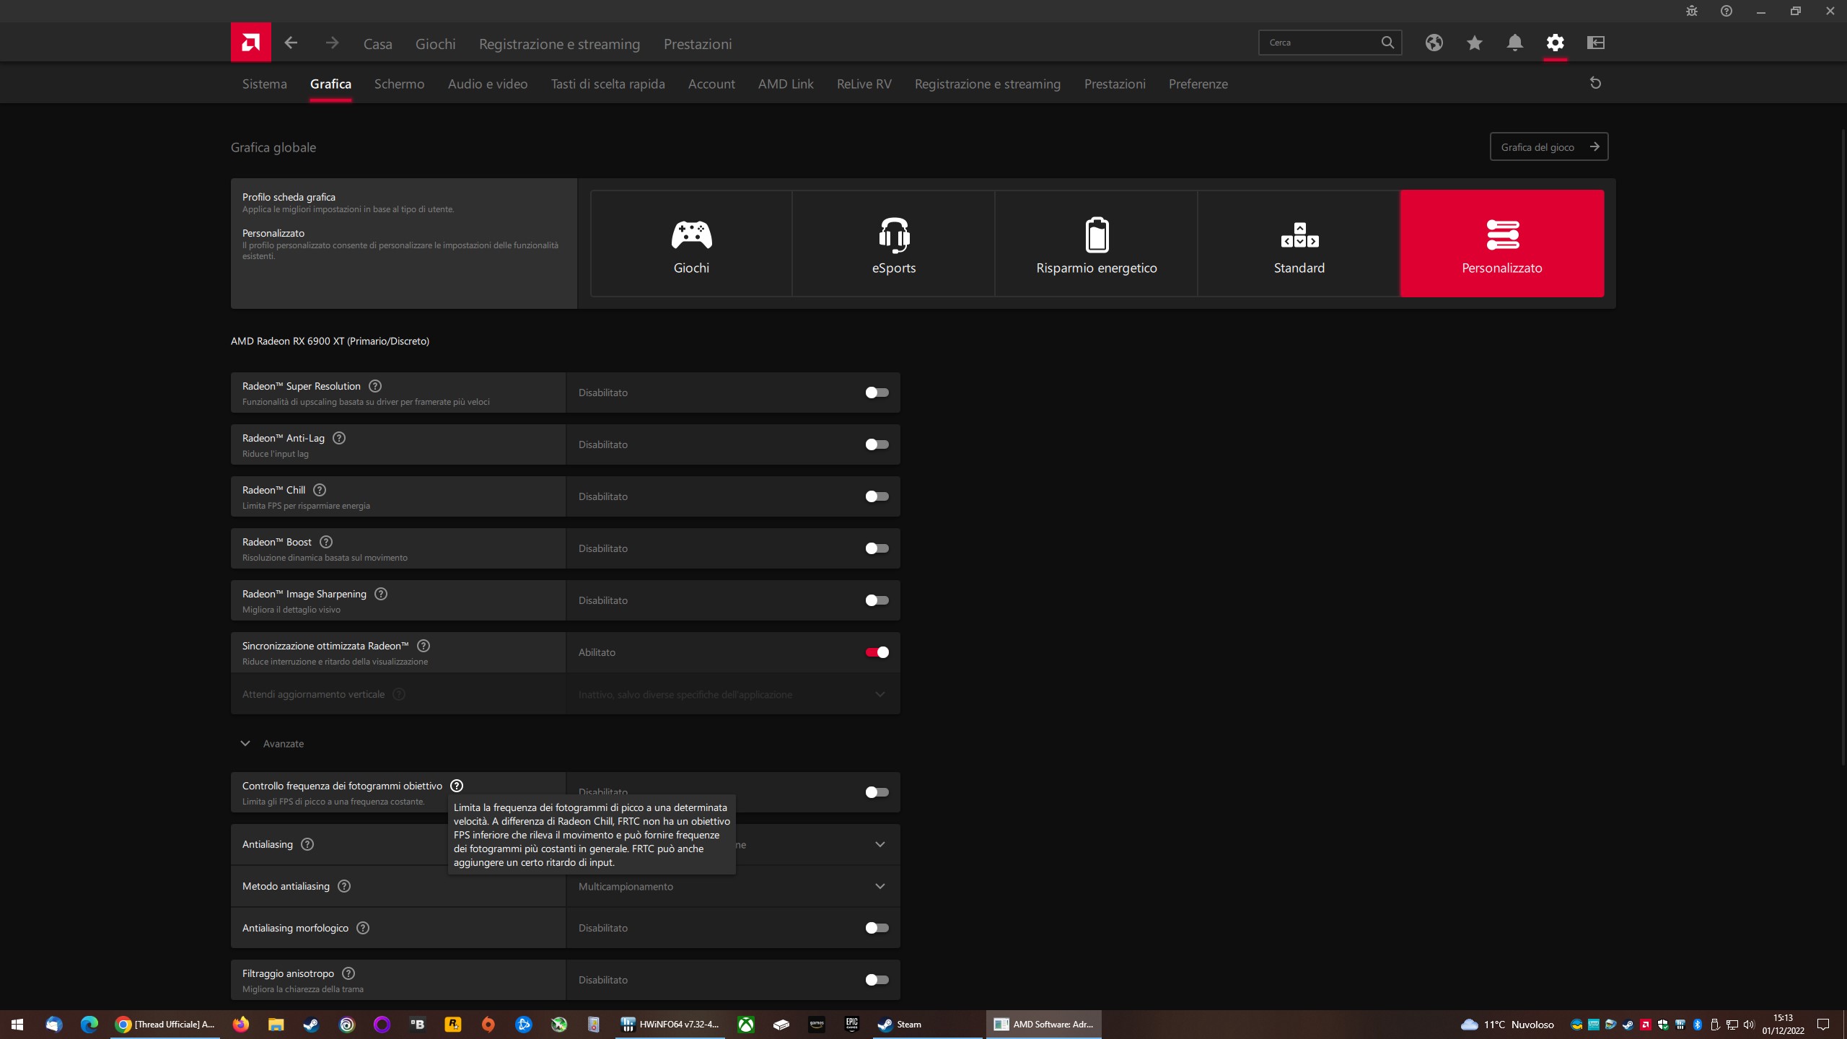
Task: Switch to the Sistema tab
Action: click(x=265, y=84)
